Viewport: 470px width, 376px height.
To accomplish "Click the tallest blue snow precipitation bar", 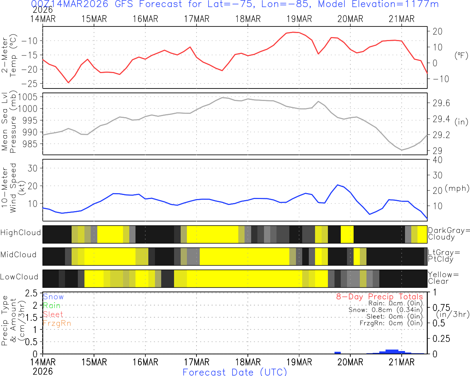I will point(392,351).
